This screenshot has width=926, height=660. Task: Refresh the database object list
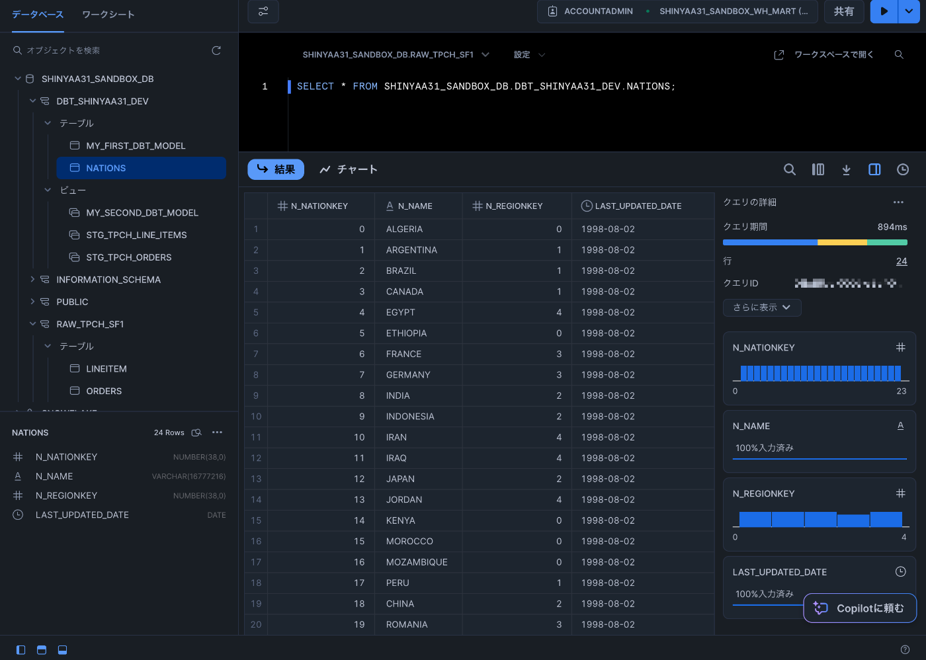coord(216,50)
